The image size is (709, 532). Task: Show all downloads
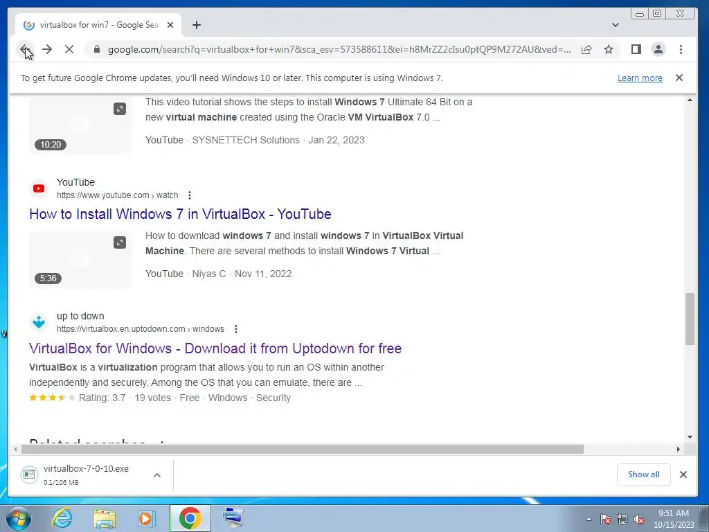point(643,475)
